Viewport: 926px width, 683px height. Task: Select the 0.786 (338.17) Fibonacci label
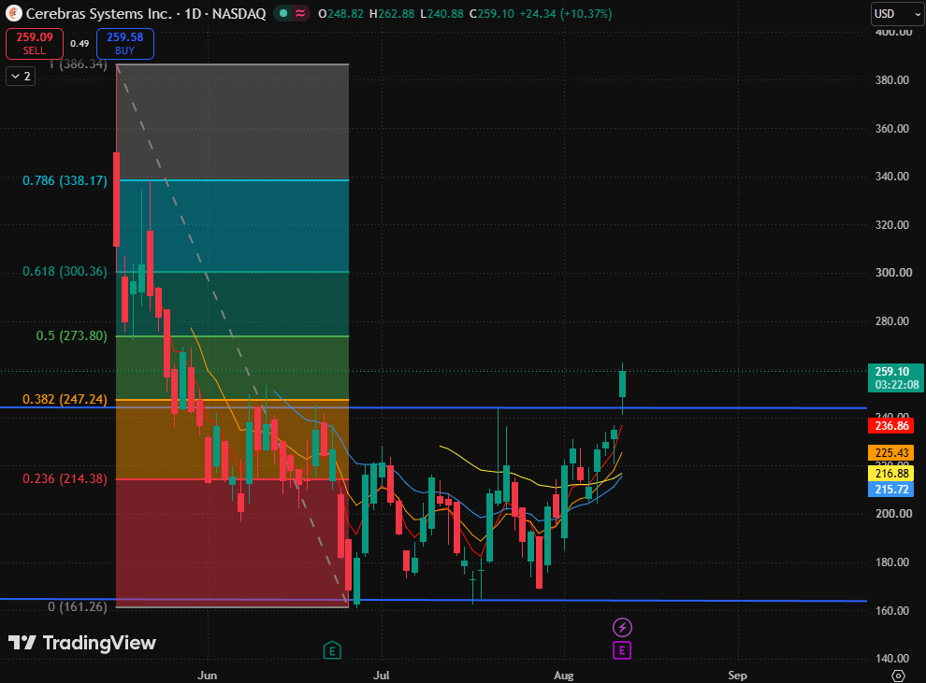[65, 180]
